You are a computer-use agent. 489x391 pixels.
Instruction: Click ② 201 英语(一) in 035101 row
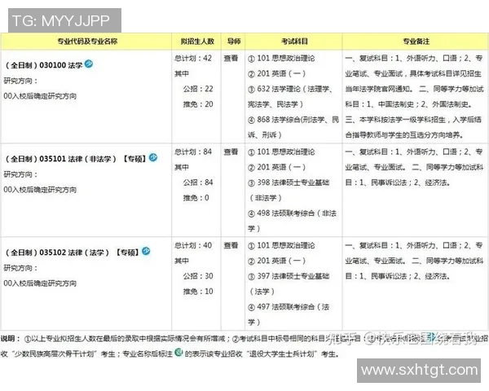point(276,167)
